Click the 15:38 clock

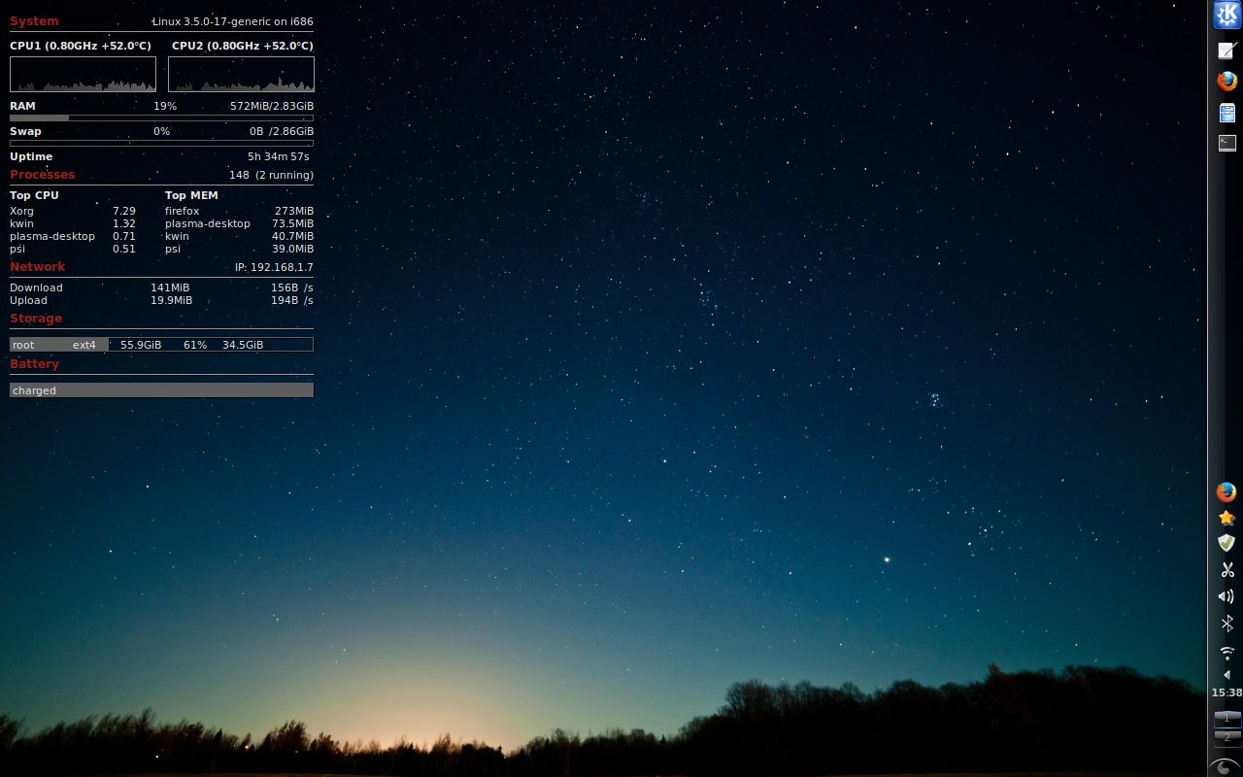point(1226,693)
